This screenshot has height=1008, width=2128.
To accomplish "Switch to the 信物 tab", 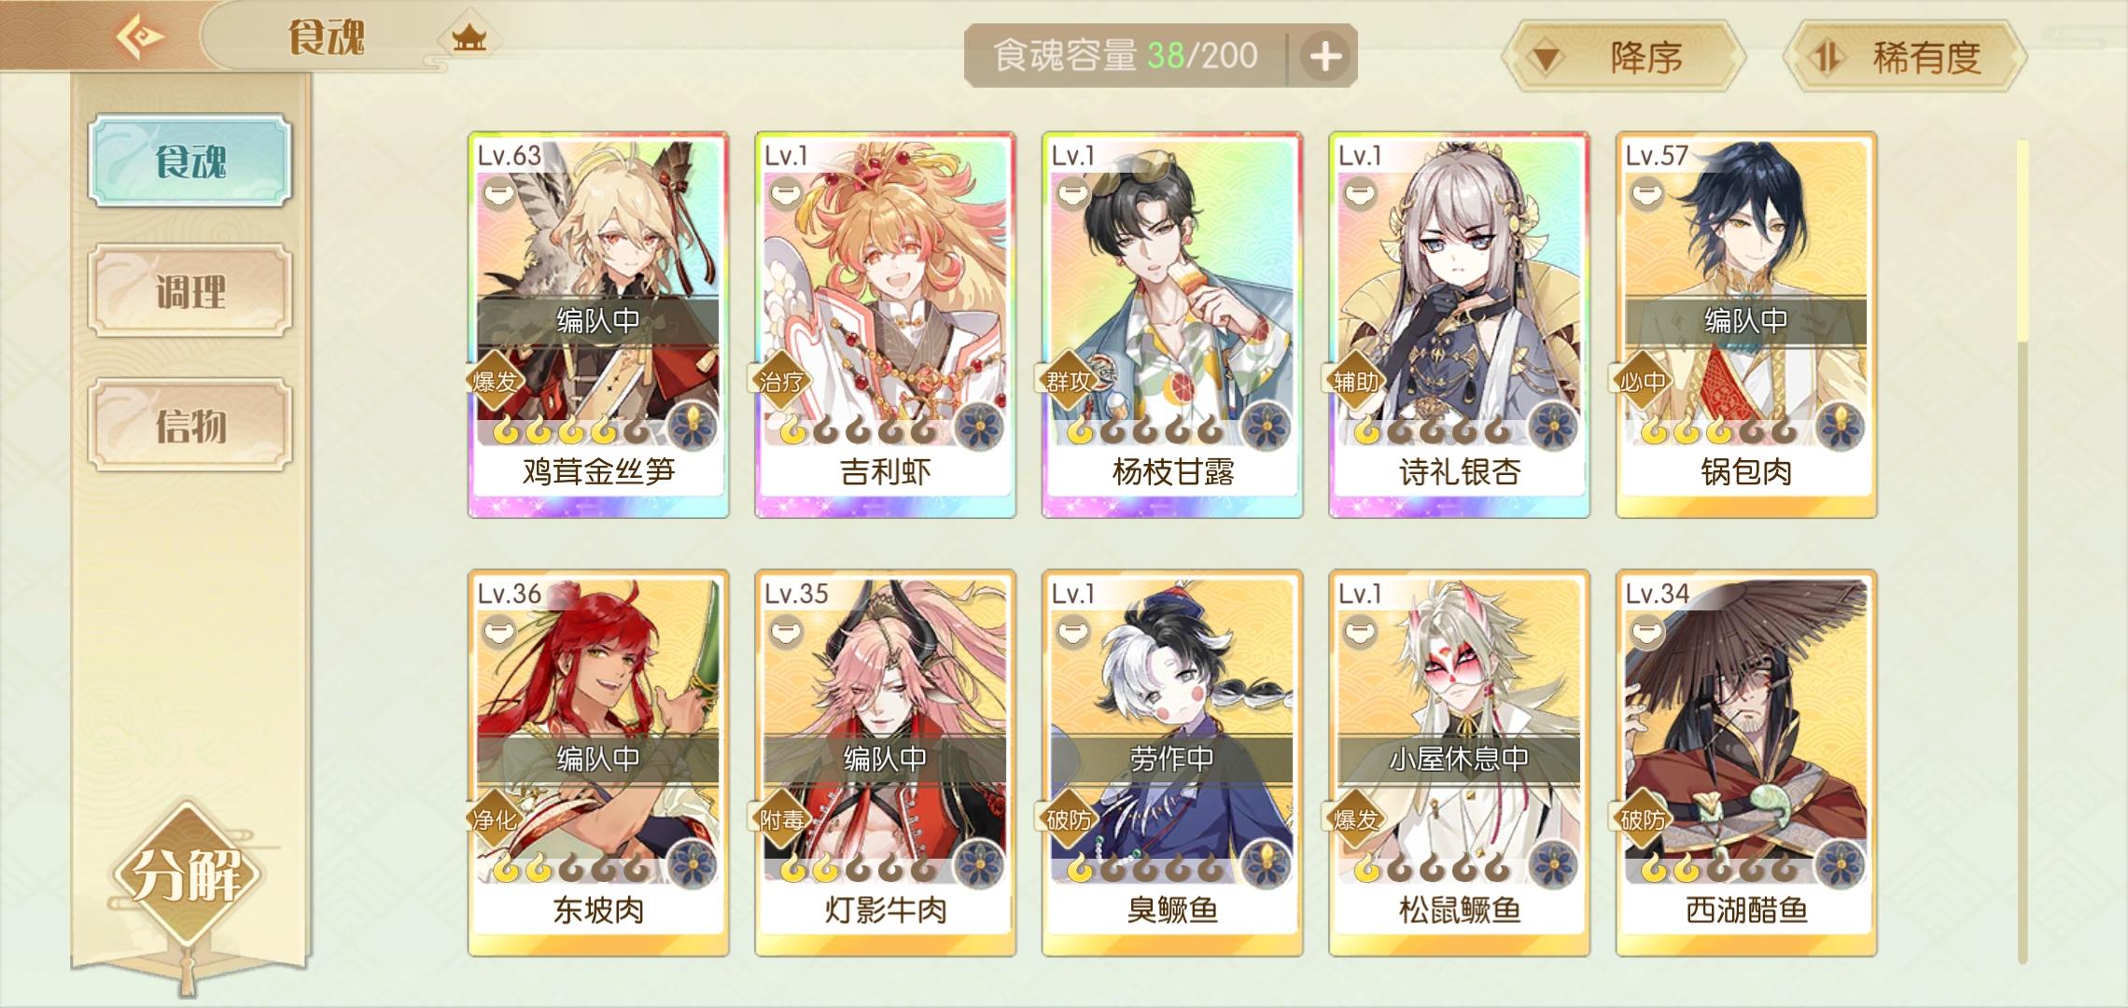I will (x=190, y=425).
